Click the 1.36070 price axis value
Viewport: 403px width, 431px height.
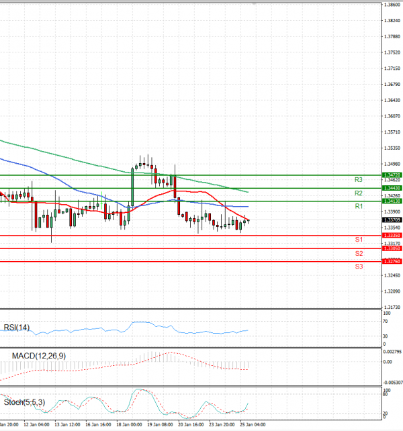pyautogui.click(x=392, y=116)
